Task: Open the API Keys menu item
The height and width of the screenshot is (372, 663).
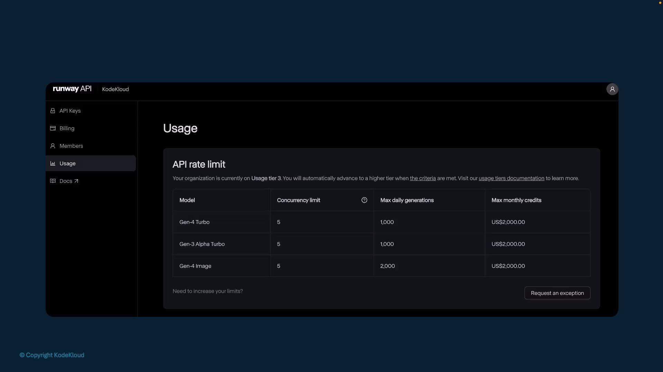Action: coord(91,111)
